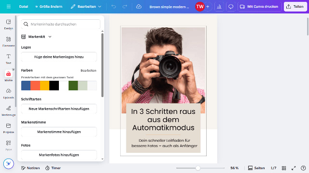Rename the design title 'Brown simple modern'

tap(169, 7)
